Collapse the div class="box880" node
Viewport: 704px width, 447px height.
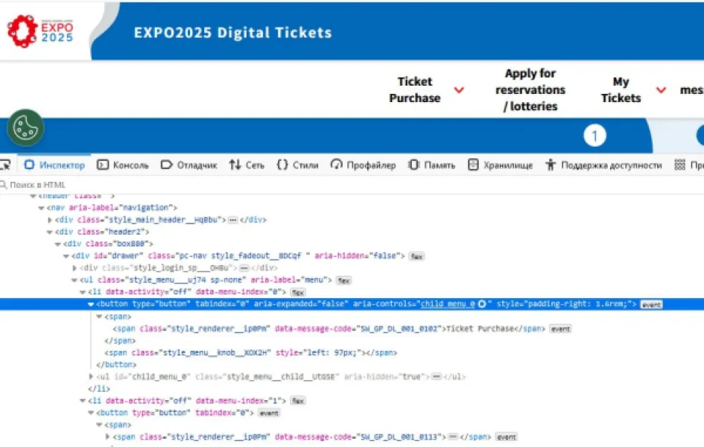(58, 244)
